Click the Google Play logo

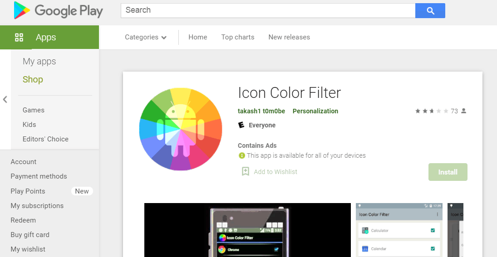[x=58, y=10]
